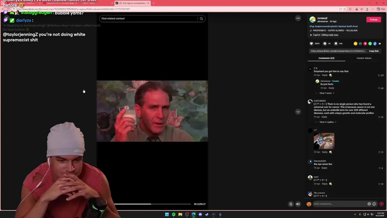Reply to 'Surprised you got him' comment
This screenshot has height=218, width=387.
[325, 75]
